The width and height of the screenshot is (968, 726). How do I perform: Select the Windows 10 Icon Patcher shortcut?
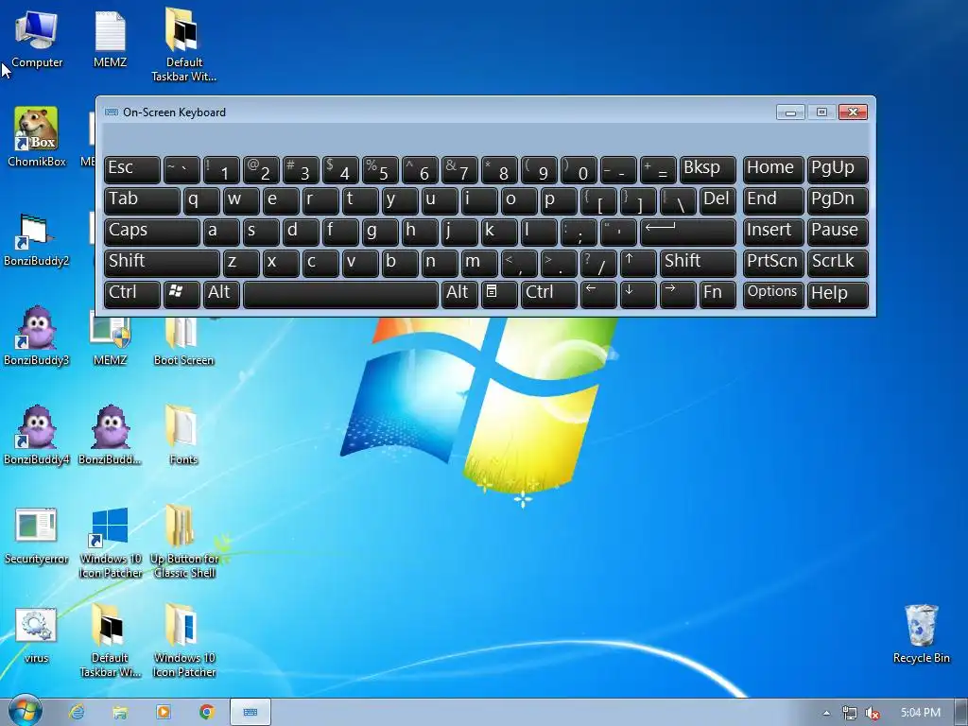pyautogui.click(x=110, y=542)
